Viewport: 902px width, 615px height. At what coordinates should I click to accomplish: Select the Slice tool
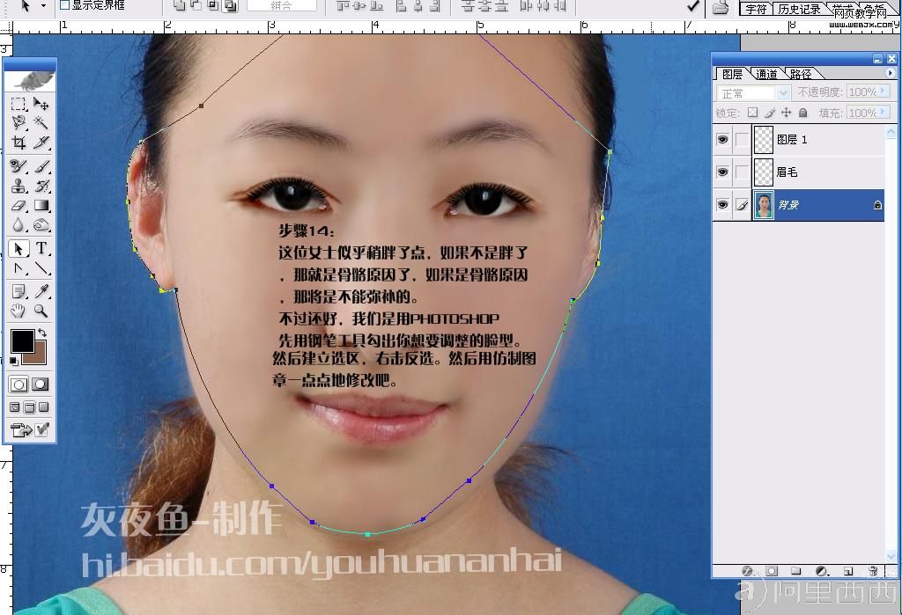pyautogui.click(x=41, y=142)
